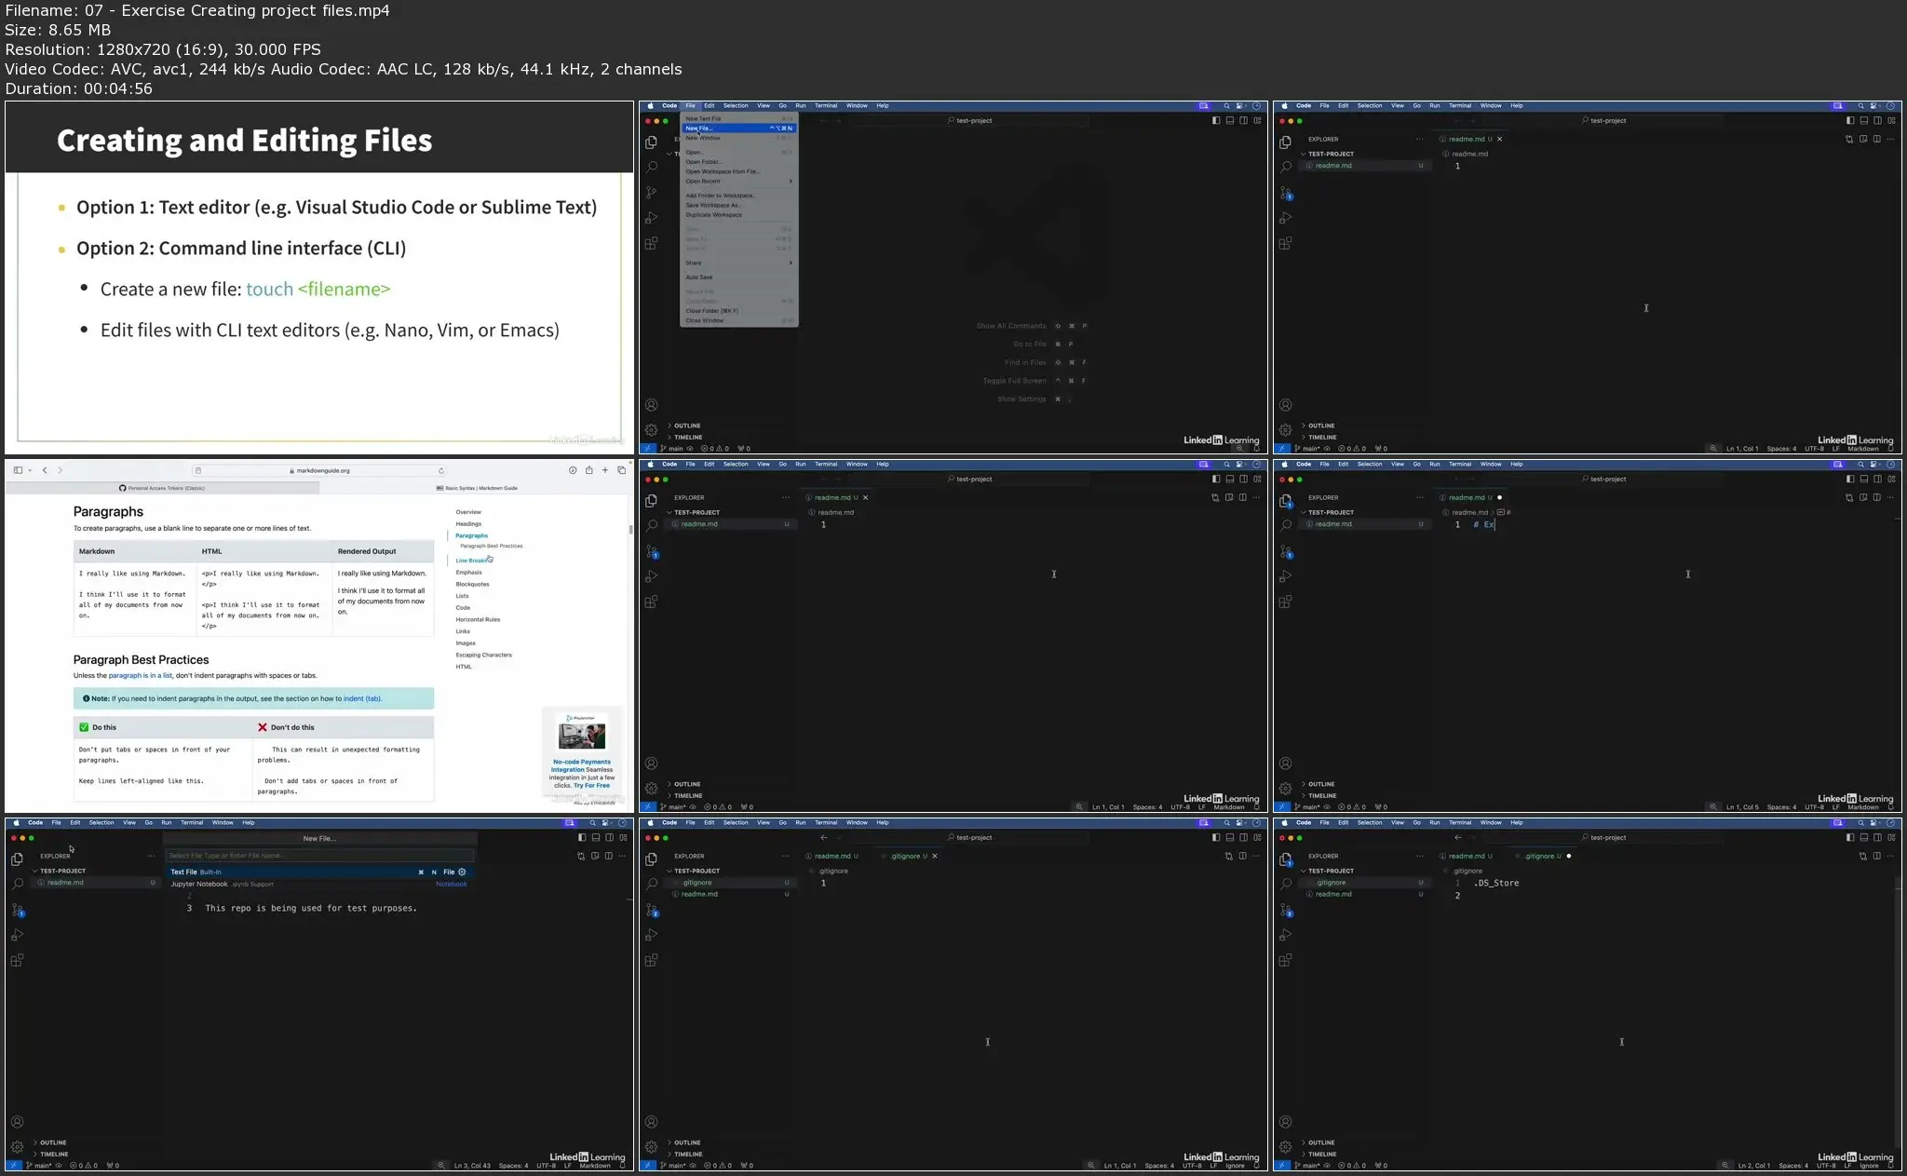This screenshot has width=1907, height=1176.
Task: Expand OUTLINE section in the .DS_Store frame
Action: [x=1319, y=1142]
